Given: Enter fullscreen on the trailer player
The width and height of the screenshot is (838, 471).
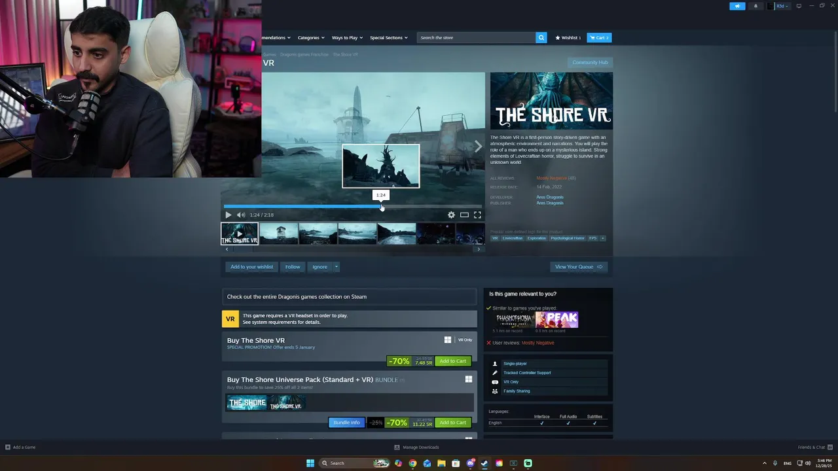Looking at the screenshot, I should point(477,215).
